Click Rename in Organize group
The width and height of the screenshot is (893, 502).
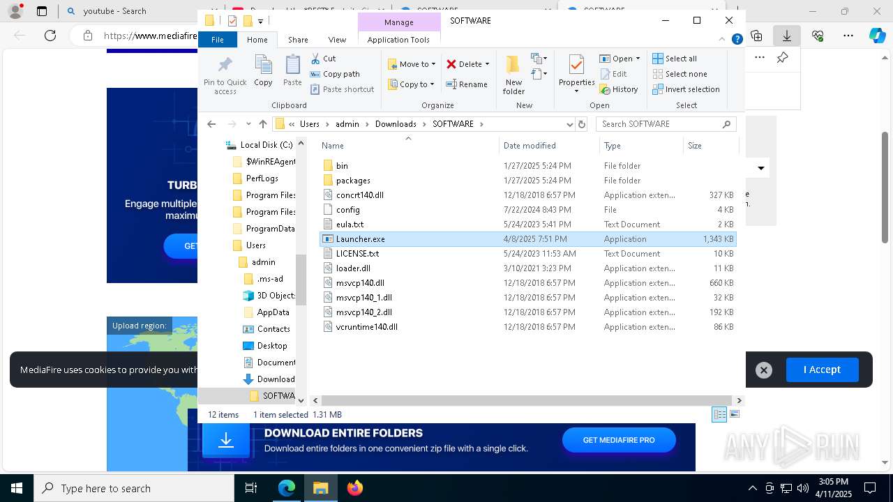pyautogui.click(x=467, y=84)
